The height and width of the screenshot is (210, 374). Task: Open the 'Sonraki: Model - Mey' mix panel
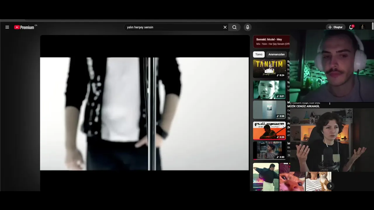coord(271,41)
